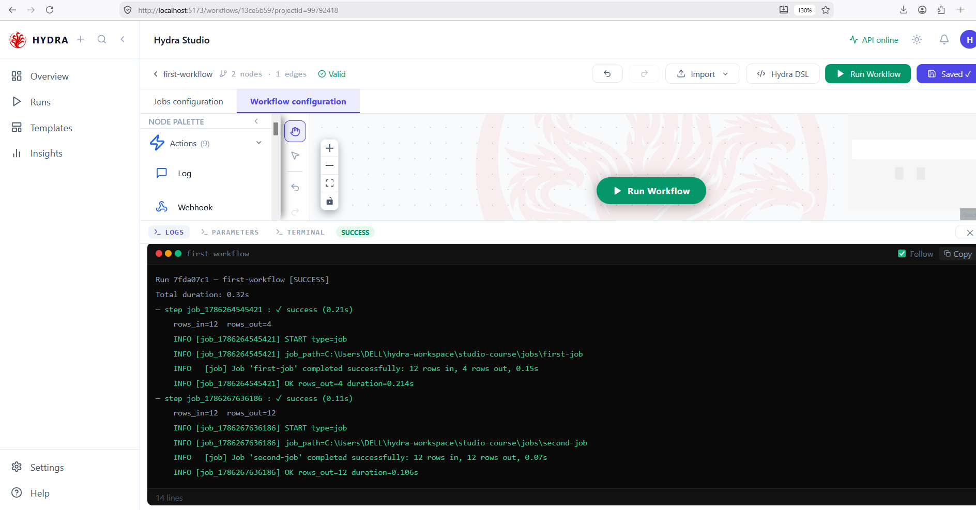Click the undo button in the workflow header
The width and height of the screenshot is (976, 510).
pyautogui.click(x=607, y=74)
